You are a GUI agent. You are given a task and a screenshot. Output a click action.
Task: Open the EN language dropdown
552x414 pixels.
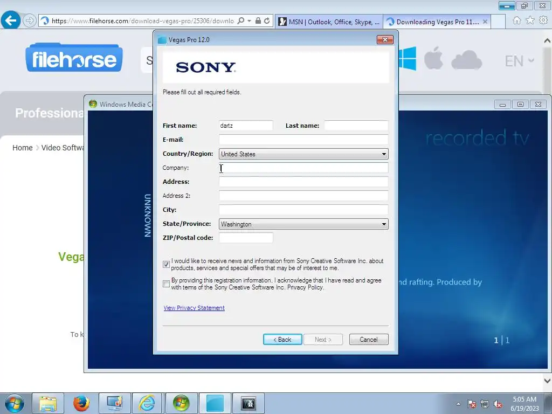click(x=520, y=61)
